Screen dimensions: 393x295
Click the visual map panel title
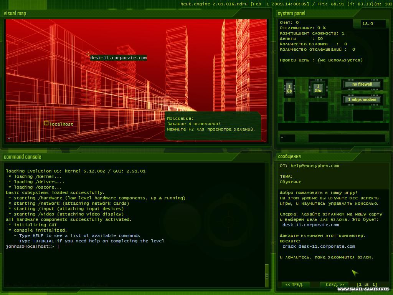coord(15,13)
